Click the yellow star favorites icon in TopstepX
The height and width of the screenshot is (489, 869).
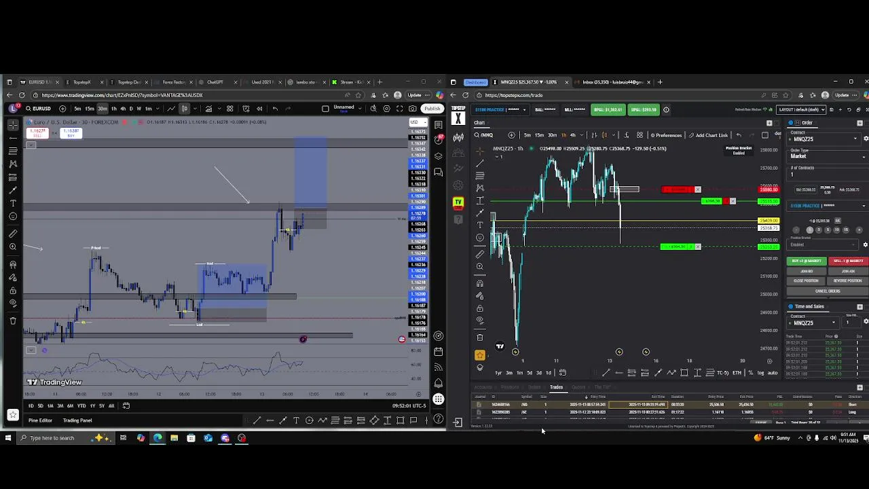[x=480, y=355]
